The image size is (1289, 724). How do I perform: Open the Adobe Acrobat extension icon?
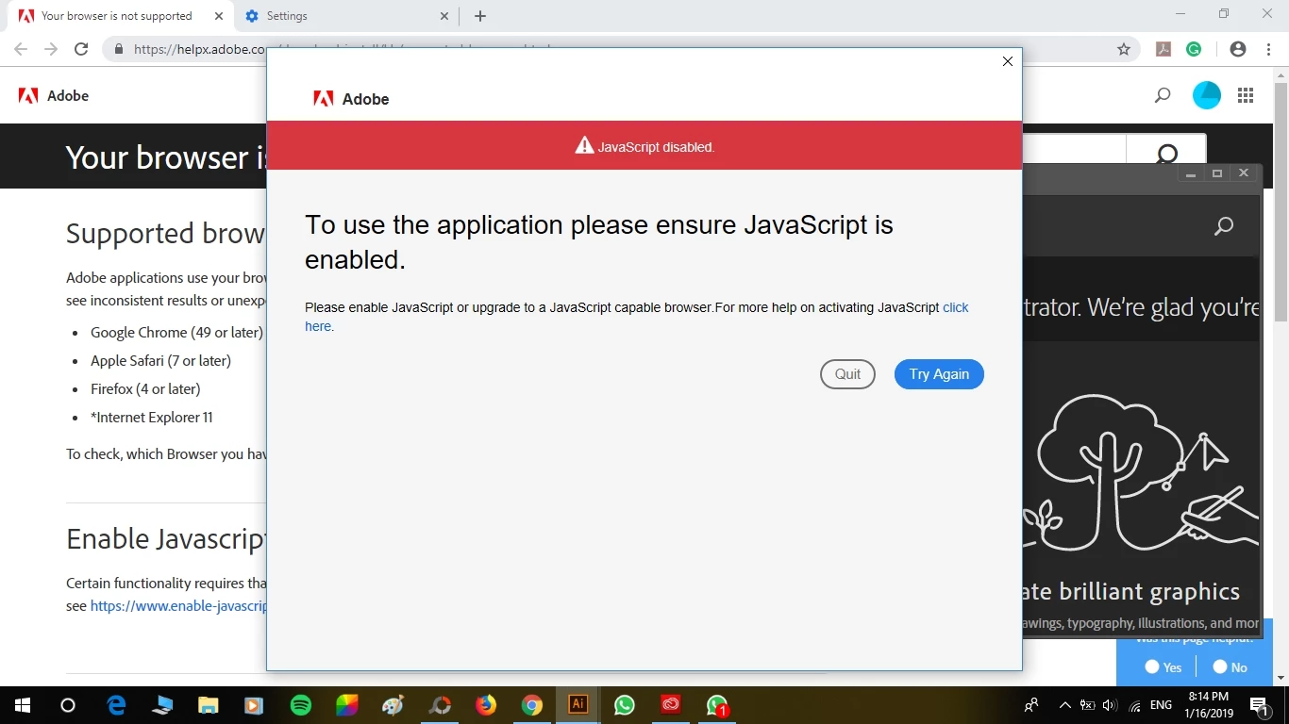(x=1164, y=49)
